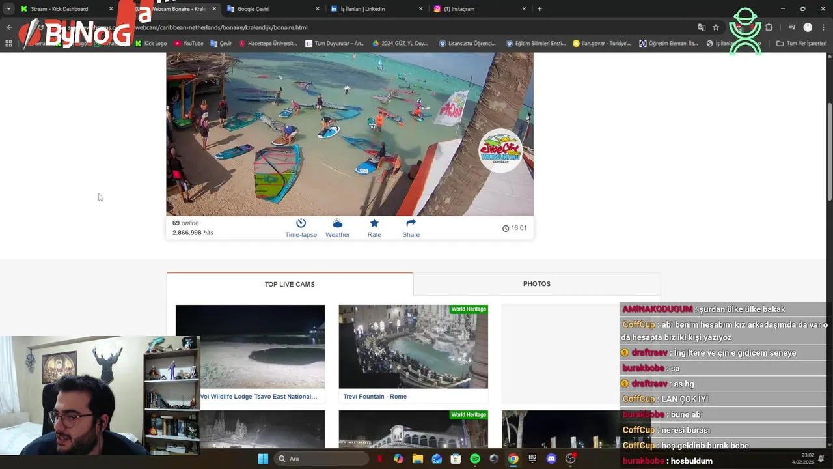Open the notification bell in system tray
833x469 pixels.
coord(821,459)
